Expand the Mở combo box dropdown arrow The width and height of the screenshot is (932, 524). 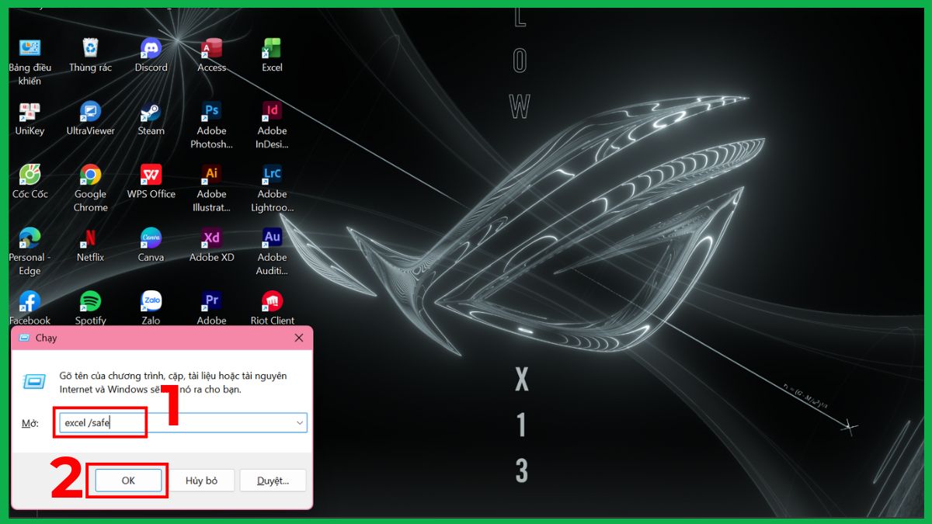[299, 422]
